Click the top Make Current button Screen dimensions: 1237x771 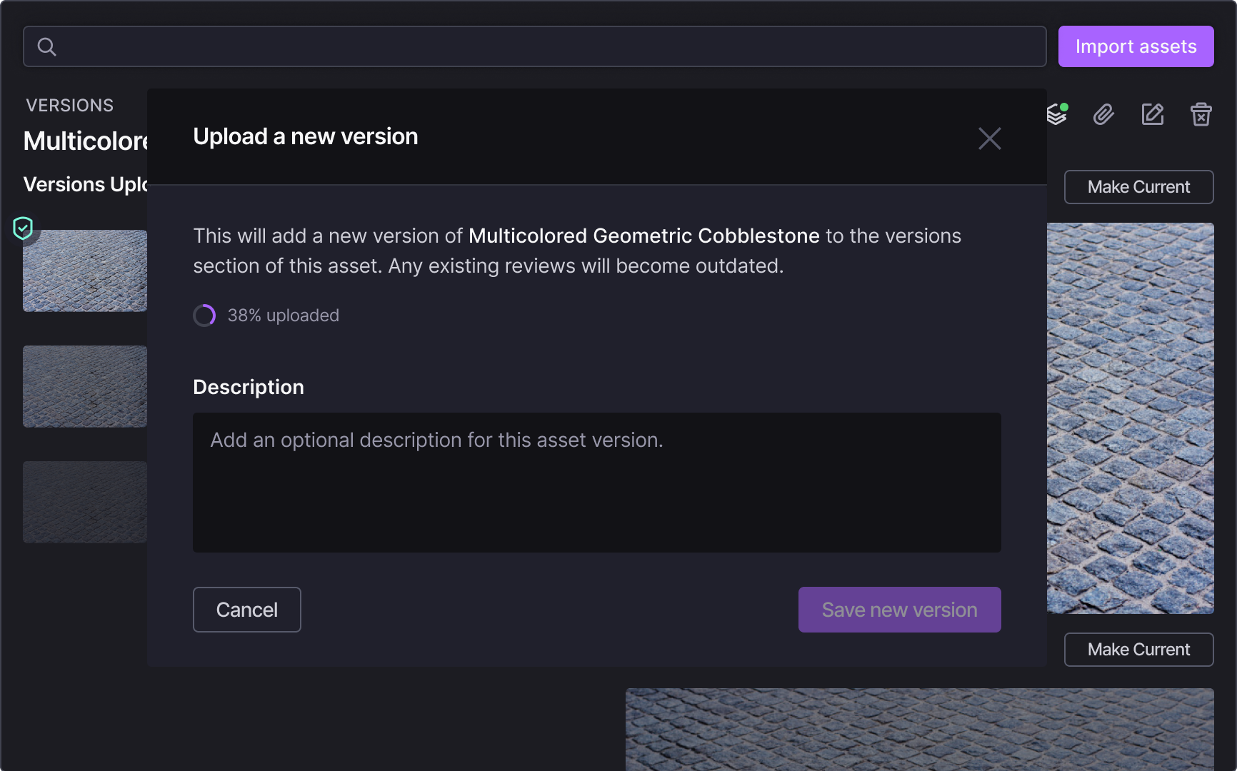pos(1138,186)
